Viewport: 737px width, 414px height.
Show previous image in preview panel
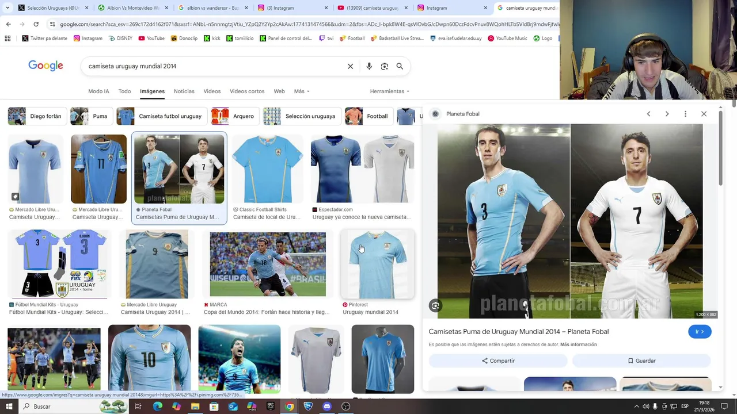pos(648,114)
